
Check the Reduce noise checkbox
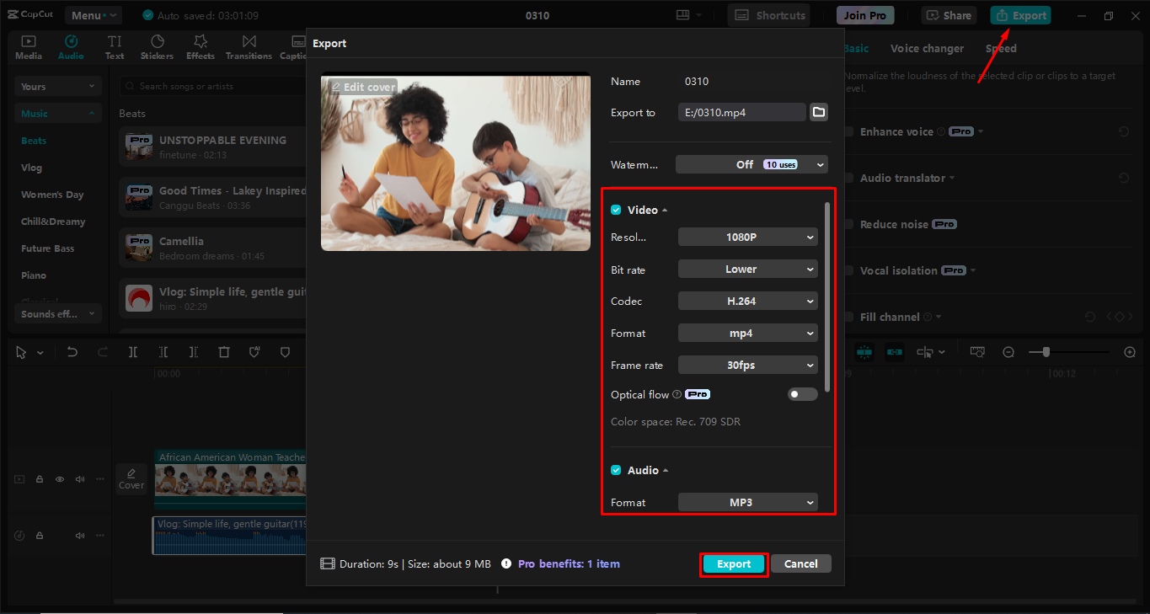click(x=849, y=225)
